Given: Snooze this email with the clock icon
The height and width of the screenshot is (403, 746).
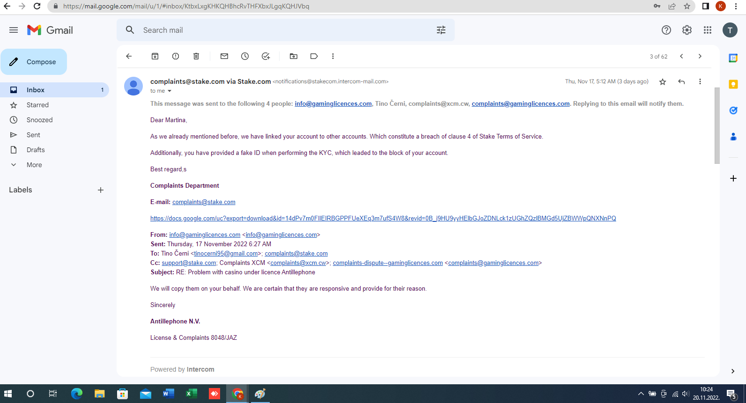Looking at the screenshot, I should coord(245,56).
